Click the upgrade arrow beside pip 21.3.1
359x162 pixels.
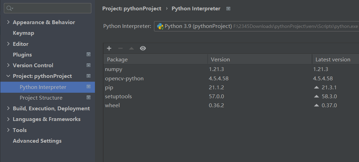pyautogui.click(x=317, y=87)
